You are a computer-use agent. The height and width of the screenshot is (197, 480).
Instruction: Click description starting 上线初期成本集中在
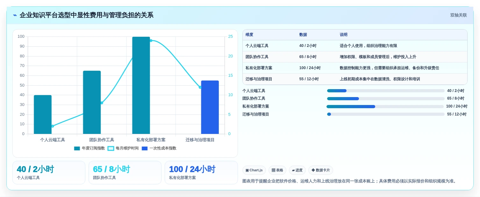[380, 79]
